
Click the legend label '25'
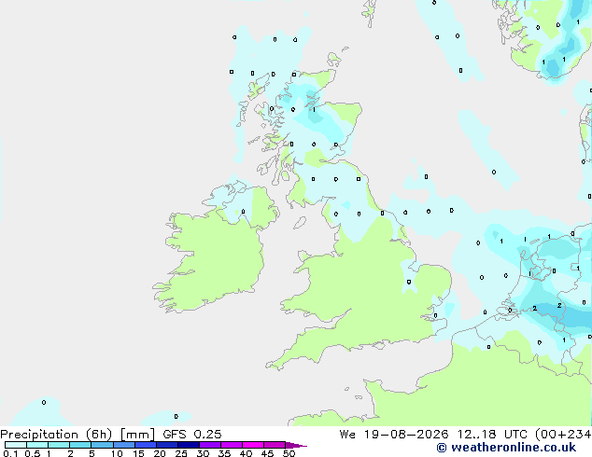[x=181, y=453]
